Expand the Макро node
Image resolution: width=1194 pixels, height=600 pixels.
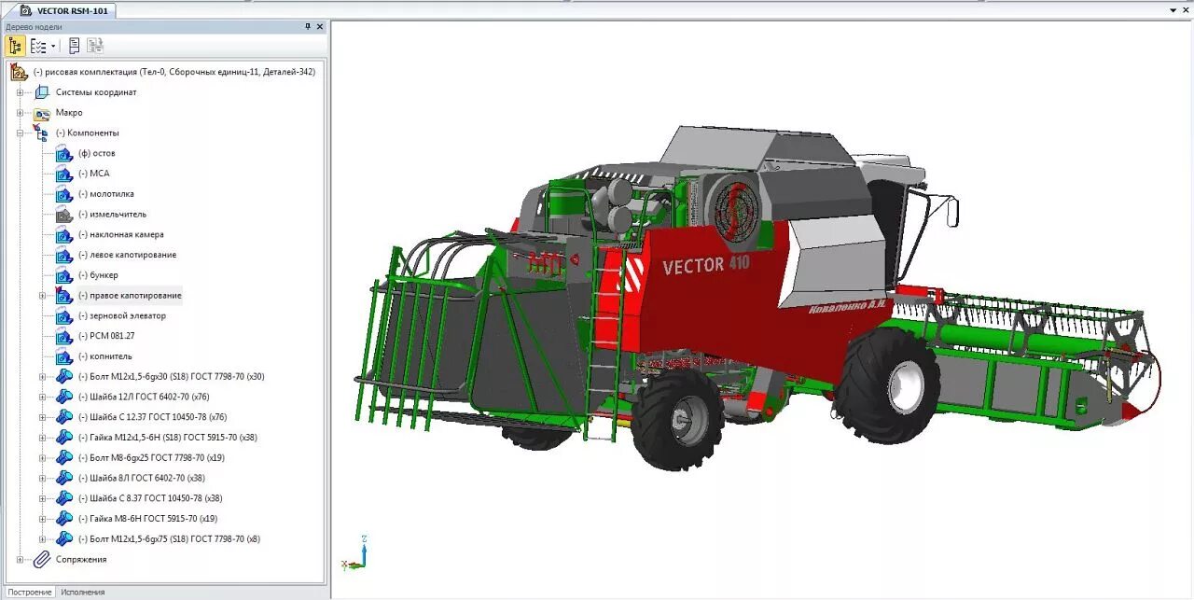pyautogui.click(x=20, y=113)
